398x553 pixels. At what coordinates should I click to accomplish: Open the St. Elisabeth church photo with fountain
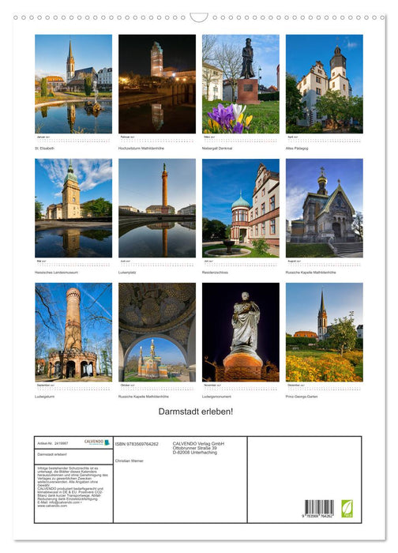(73, 84)
